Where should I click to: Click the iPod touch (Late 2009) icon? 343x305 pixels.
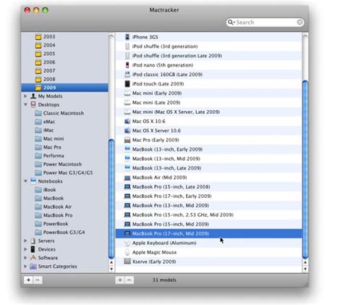pyautogui.click(x=127, y=84)
